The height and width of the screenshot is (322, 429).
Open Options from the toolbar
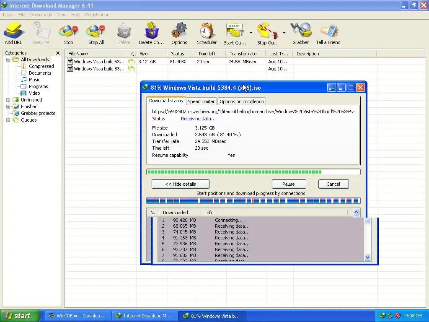pyautogui.click(x=179, y=34)
